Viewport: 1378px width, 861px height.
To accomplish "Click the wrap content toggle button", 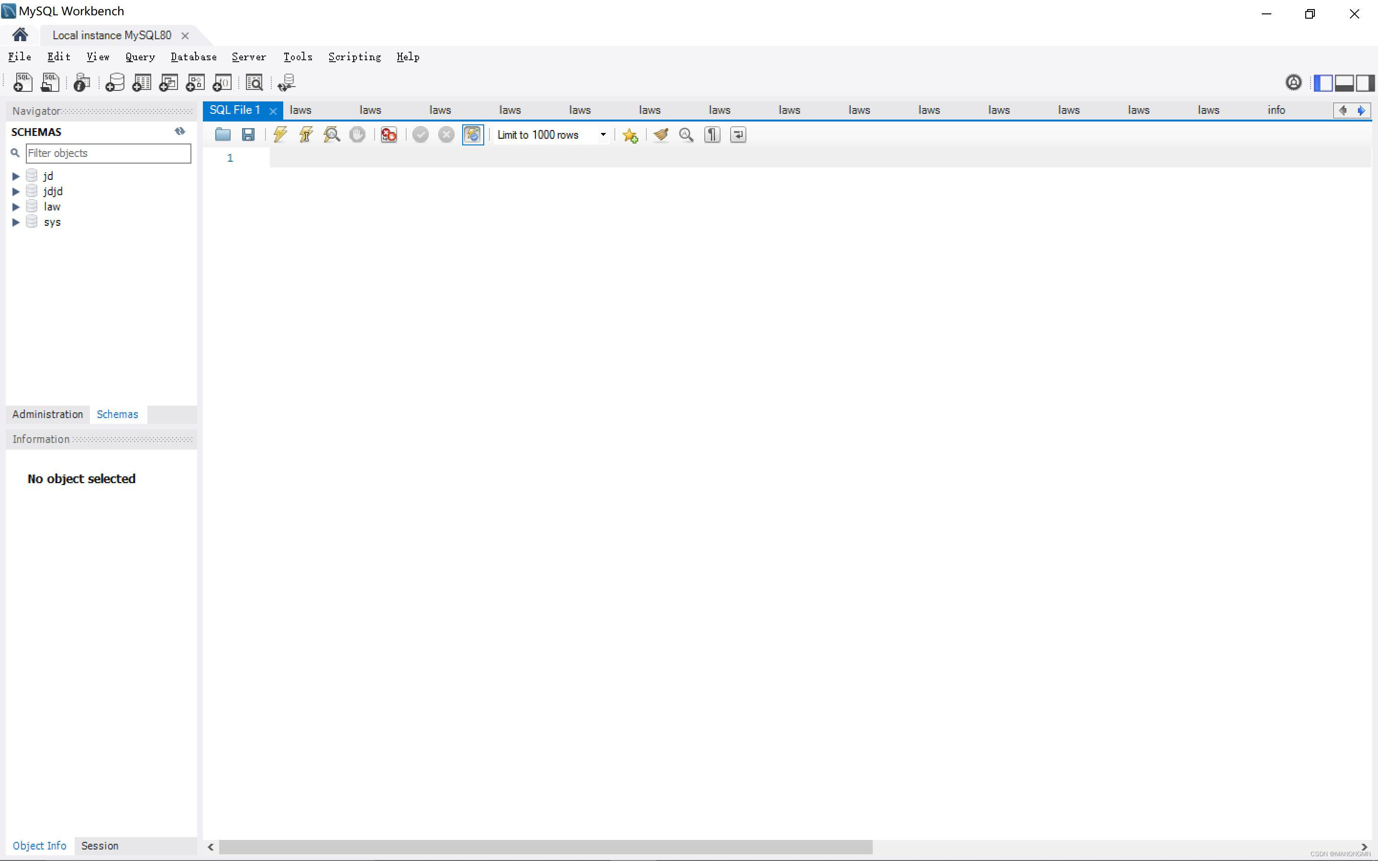I will tap(738, 135).
